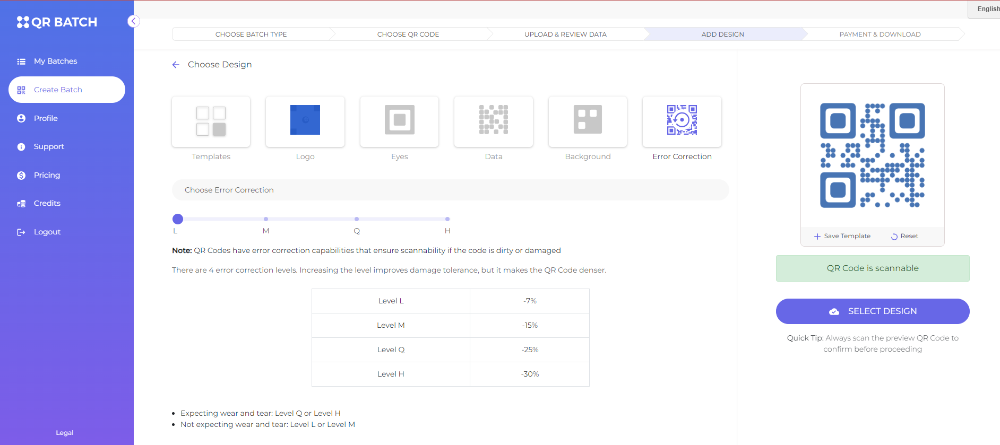
Task: Set error correction slider to L
Action: coord(178,219)
